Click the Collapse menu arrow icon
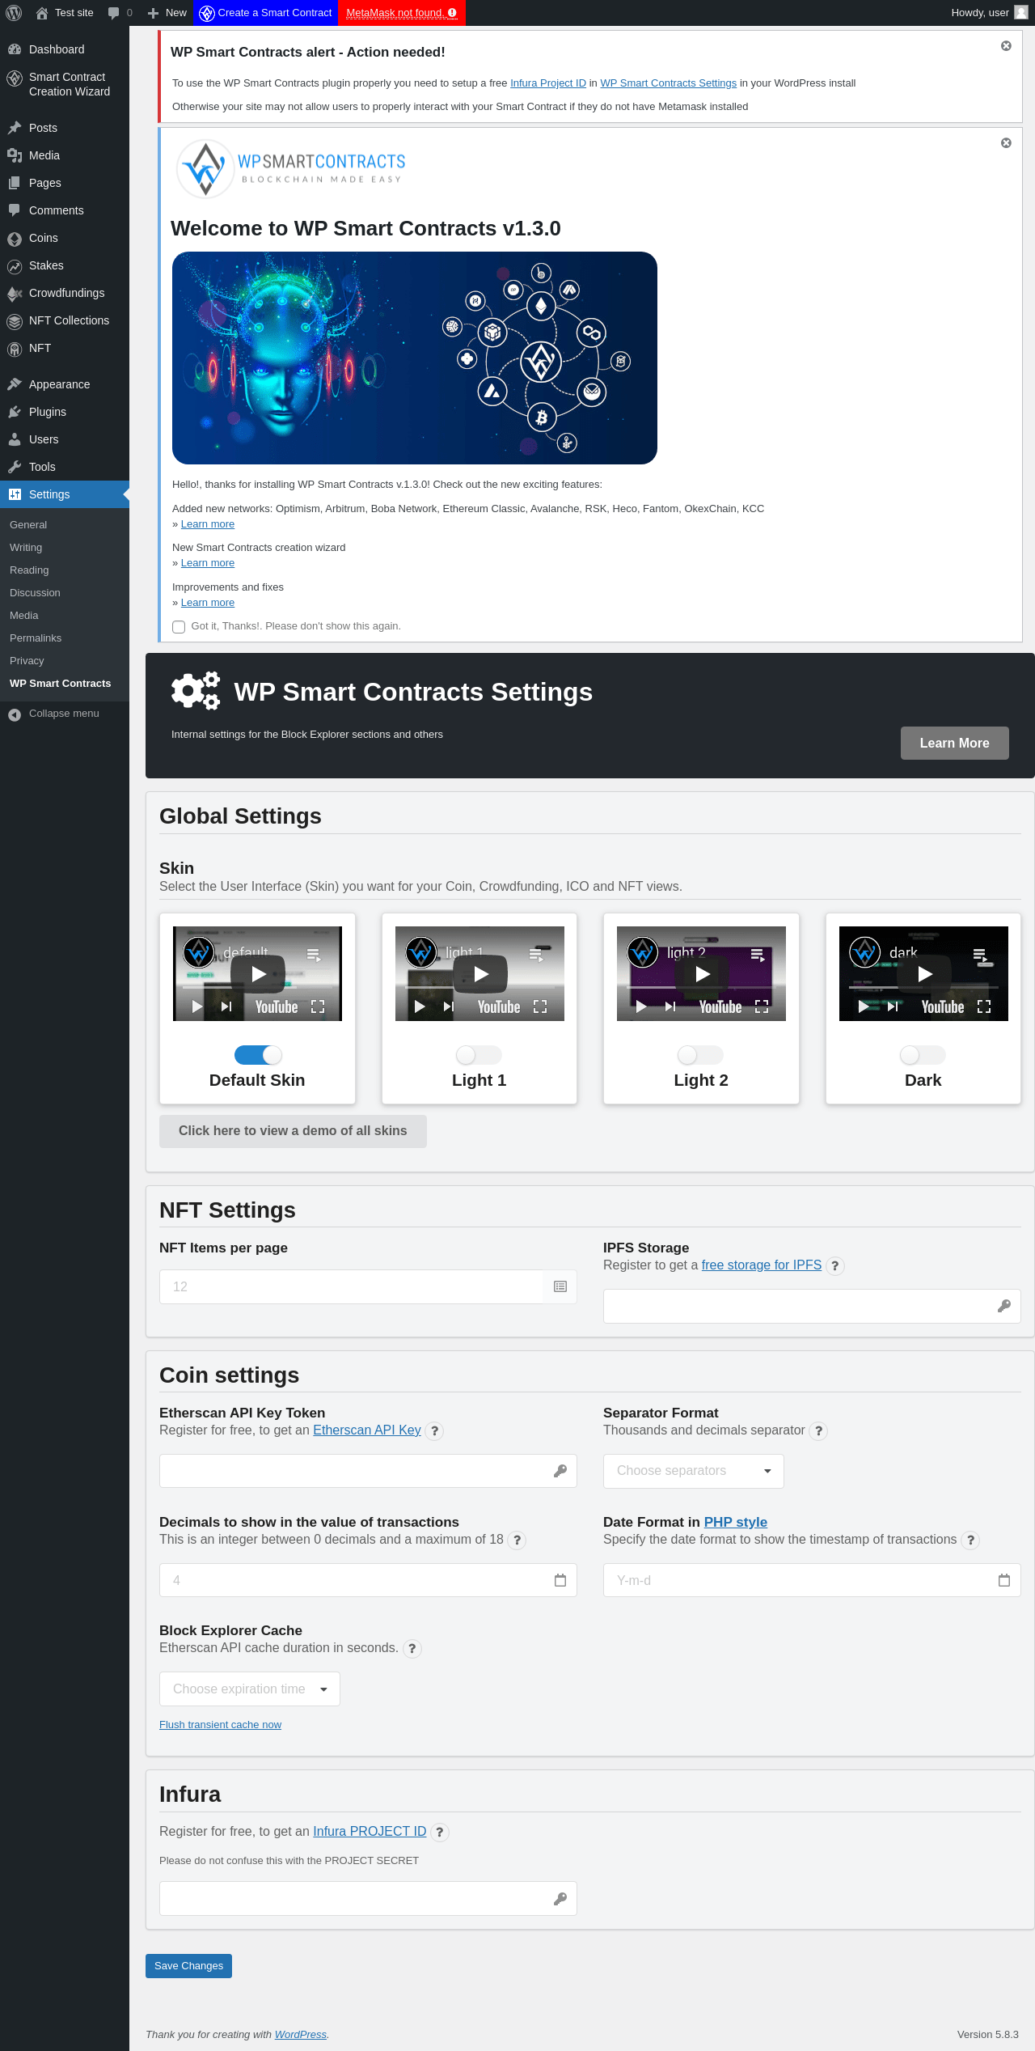This screenshot has width=1035, height=2051. pyautogui.click(x=15, y=714)
